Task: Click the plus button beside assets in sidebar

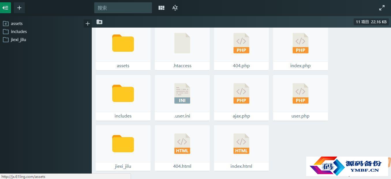Action: point(88,24)
